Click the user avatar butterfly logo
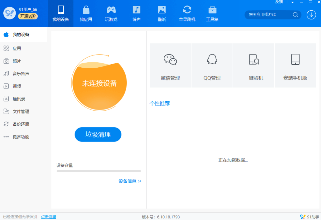Image resolution: width=321 pixels, height=220 pixels. (10, 13)
